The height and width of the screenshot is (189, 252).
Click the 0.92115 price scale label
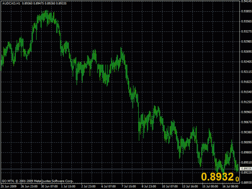click(246, 72)
